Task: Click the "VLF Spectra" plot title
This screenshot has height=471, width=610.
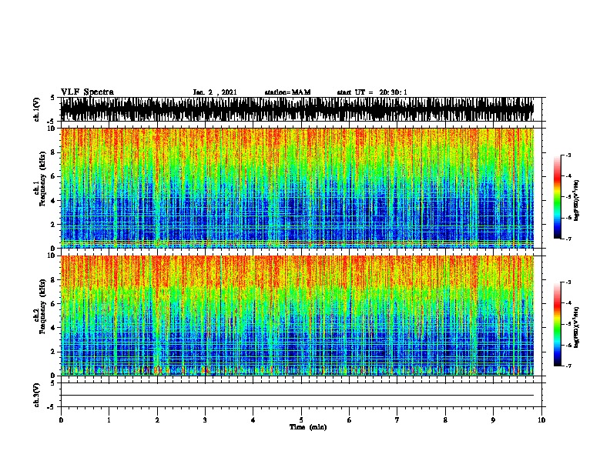Action: [87, 92]
